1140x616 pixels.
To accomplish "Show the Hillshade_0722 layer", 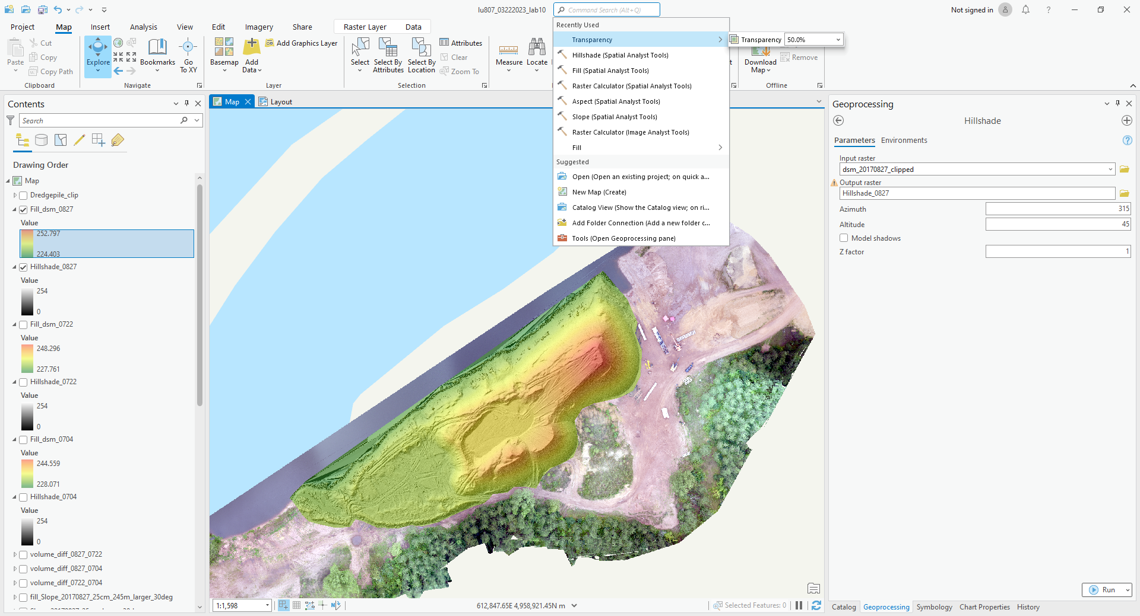I will (23, 382).
